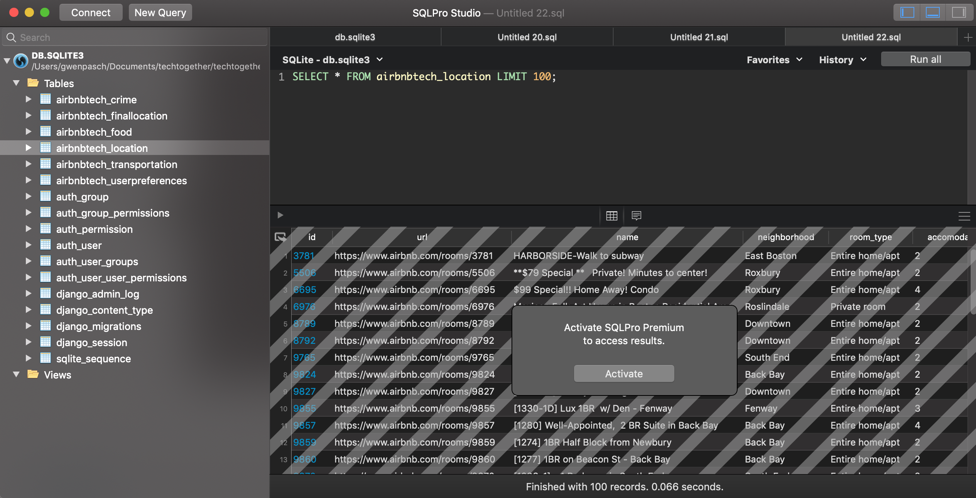Click the export icon beside id column
This screenshot has width=976, height=498.
coord(280,237)
